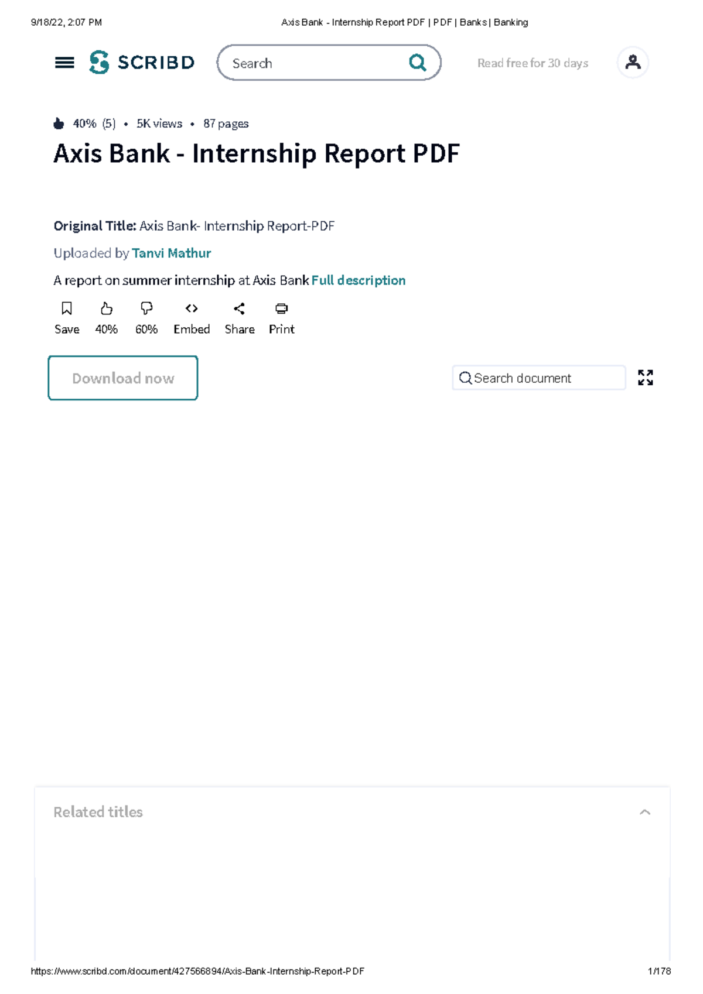This screenshot has height=994, width=703.
Task: Bookmark the document using Save icon
Action: click(x=67, y=309)
